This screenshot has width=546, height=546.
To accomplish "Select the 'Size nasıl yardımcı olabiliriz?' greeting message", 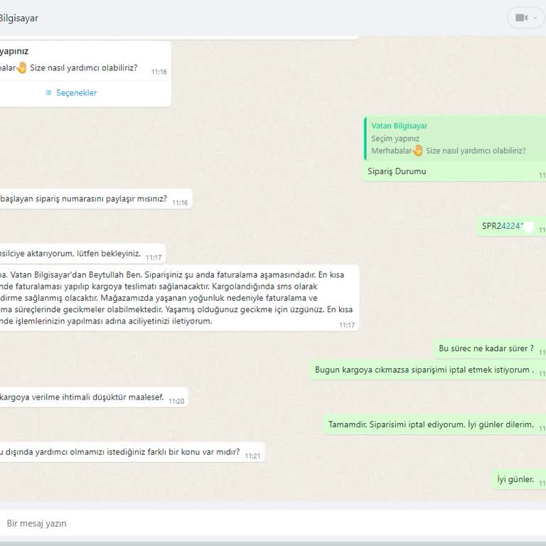I will point(84,68).
